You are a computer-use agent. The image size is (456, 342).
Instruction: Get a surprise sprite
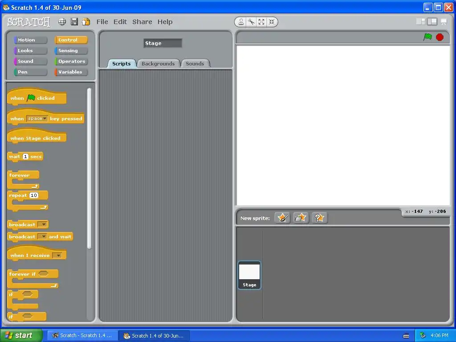[319, 218]
